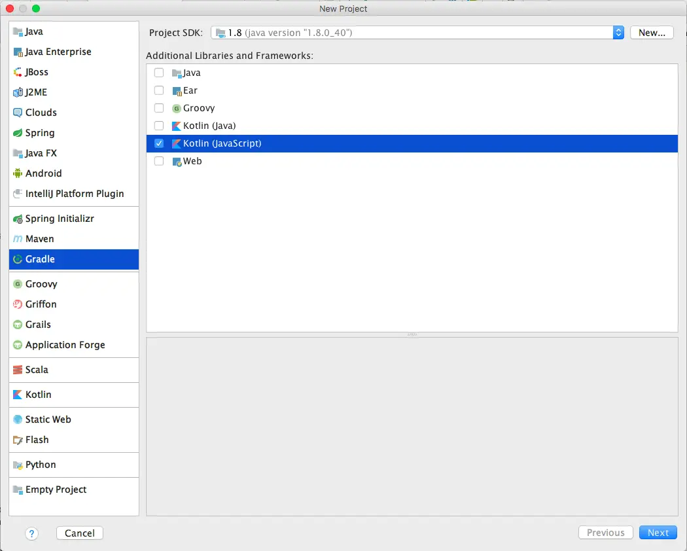Check the Kotlin (Java) checkbox
Viewport: 687px width, 551px height.
pyautogui.click(x=159, y=126)
